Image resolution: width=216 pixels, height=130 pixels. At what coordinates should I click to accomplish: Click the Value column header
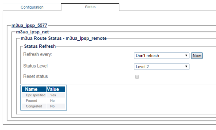56,89
